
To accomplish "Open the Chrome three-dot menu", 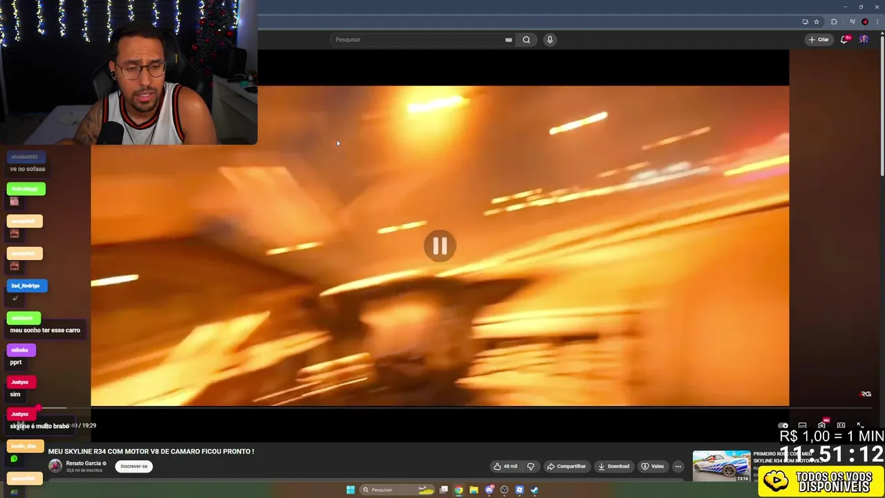I will click(877, 21).
